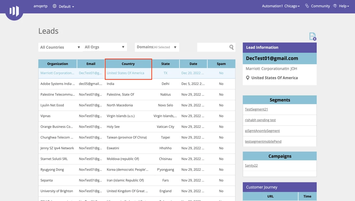Open the All Orgs dropdown
The width and height of the screenshot is (355, 201).
pyautogui.click(x=105, y=47)
